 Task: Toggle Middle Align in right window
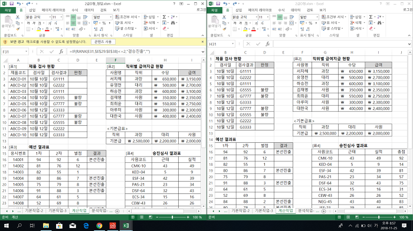coord(280,17)
